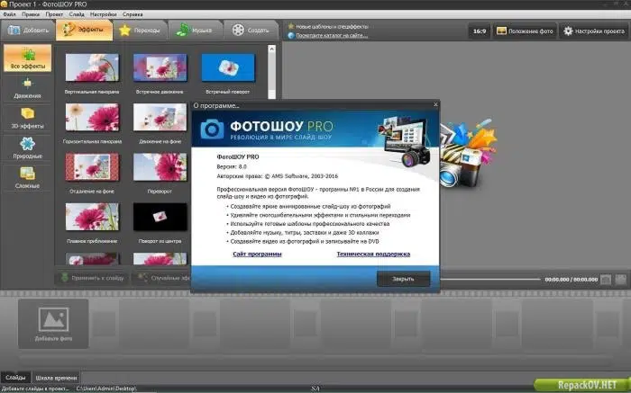Image resolution: width=631 pixels, height=393 pixels.
Task: Open the Природные effects category
Action: (x=27, y=148)
